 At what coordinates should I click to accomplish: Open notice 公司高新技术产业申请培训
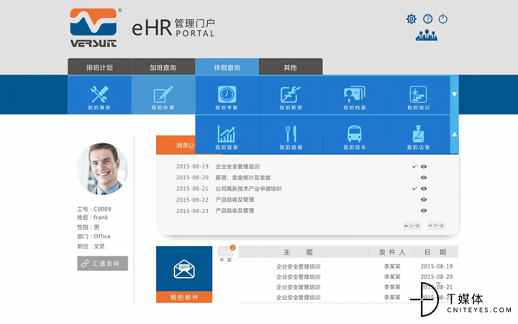[x=249, y=189]
